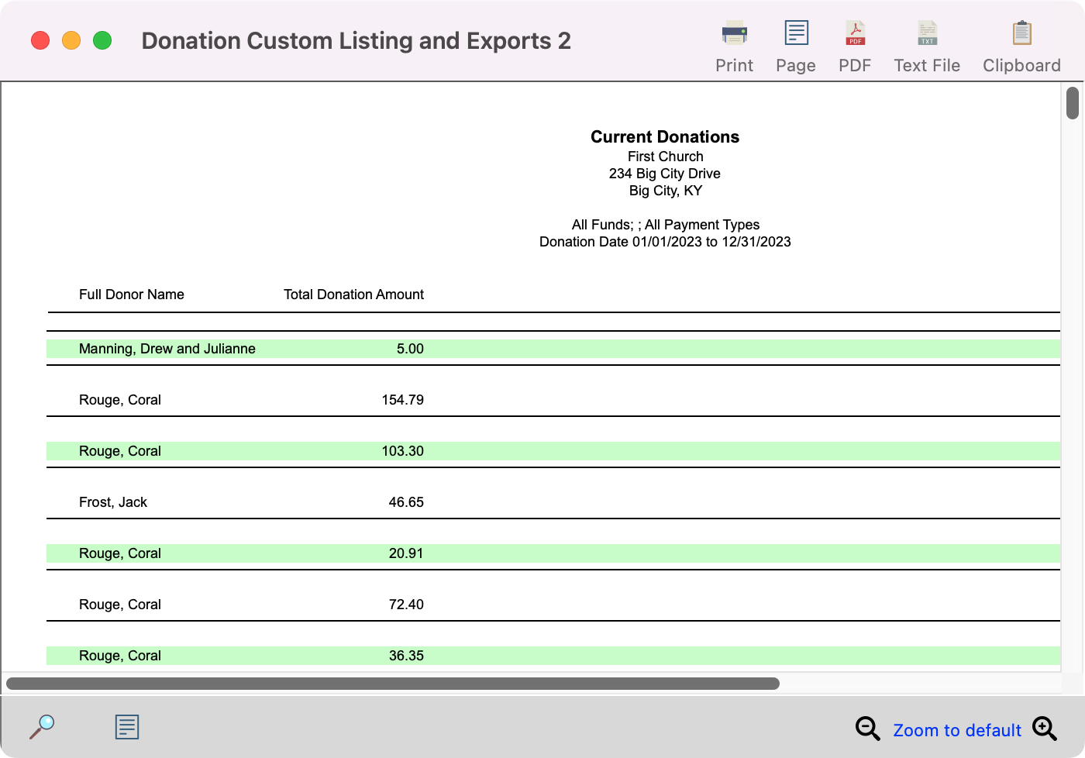Click the magnifying glass search icon
The width and height of the screenshot is (1085, 758).
[42, 727]
